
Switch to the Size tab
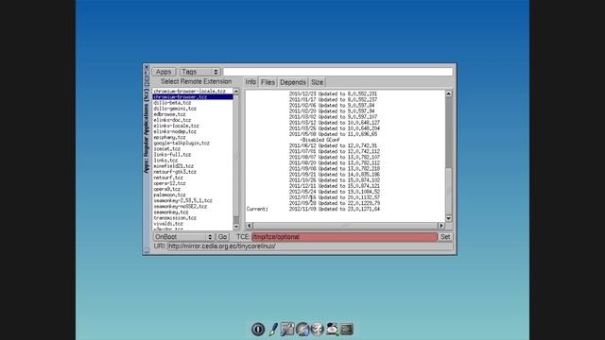point(318,82)
